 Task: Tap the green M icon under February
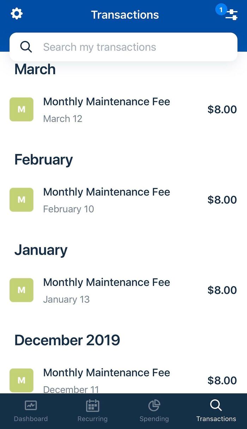(22, 200)
